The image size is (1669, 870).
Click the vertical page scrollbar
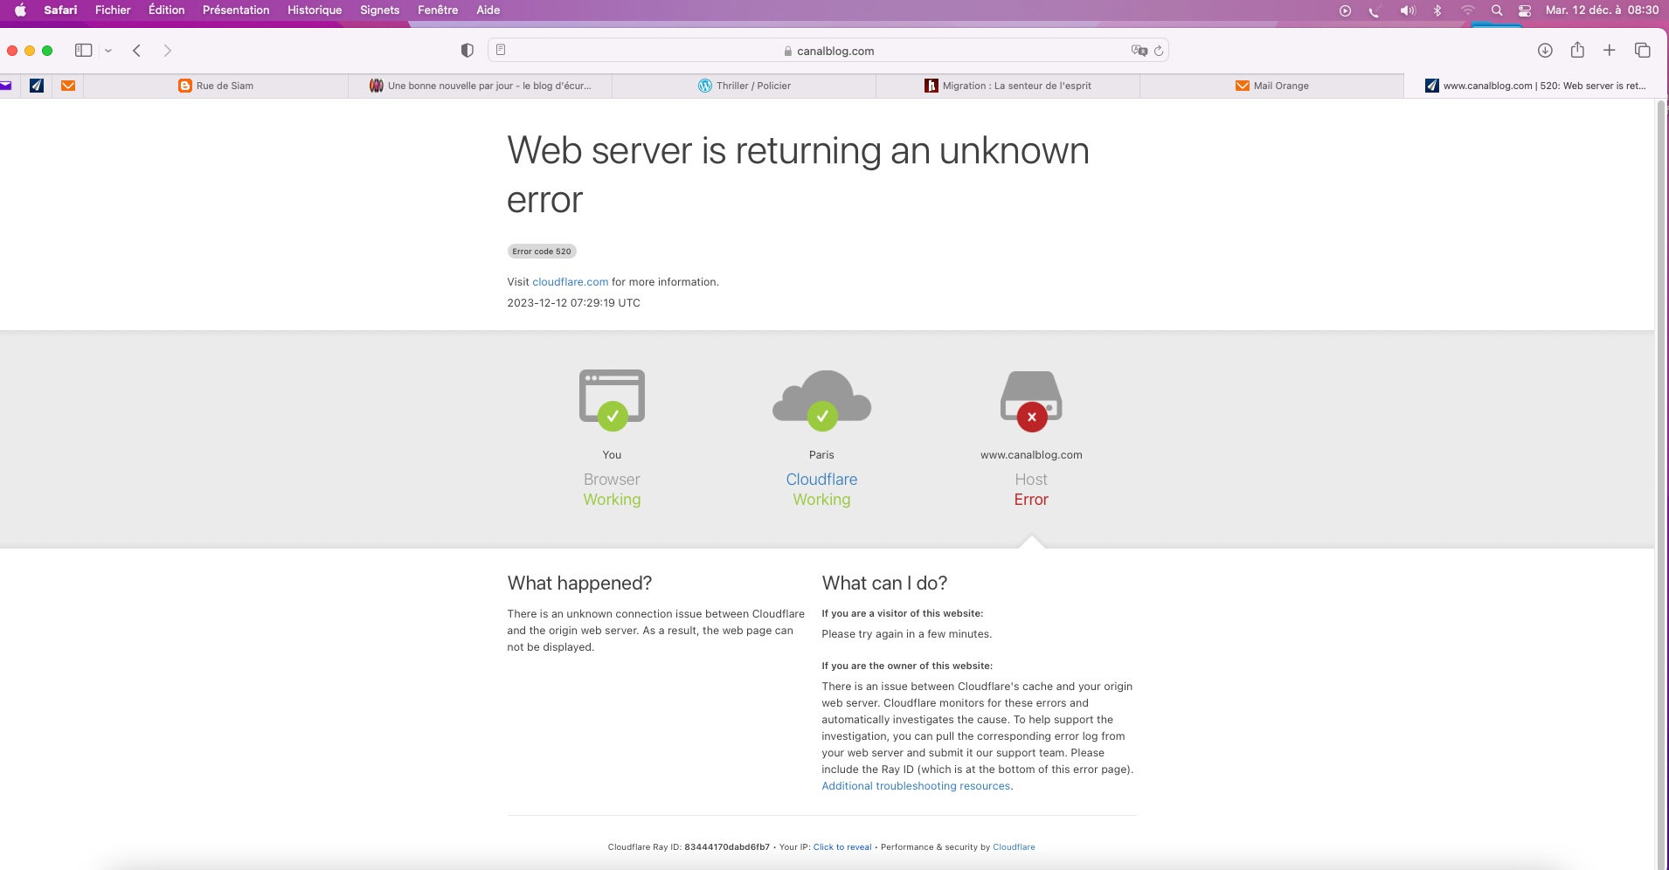(x=1661, y=485)
